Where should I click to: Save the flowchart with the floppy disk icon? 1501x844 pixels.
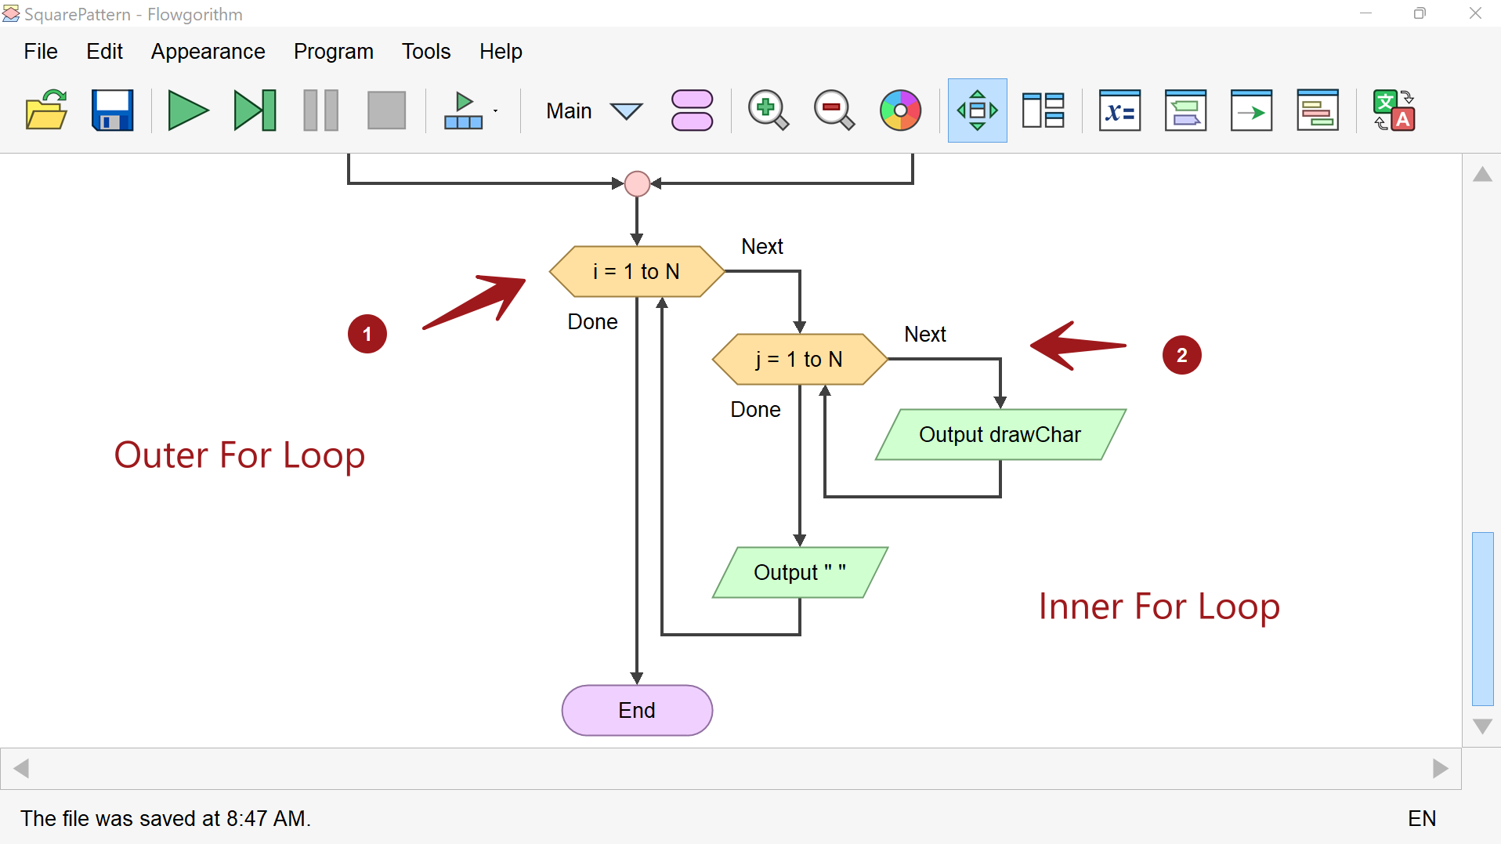point(113,110)
